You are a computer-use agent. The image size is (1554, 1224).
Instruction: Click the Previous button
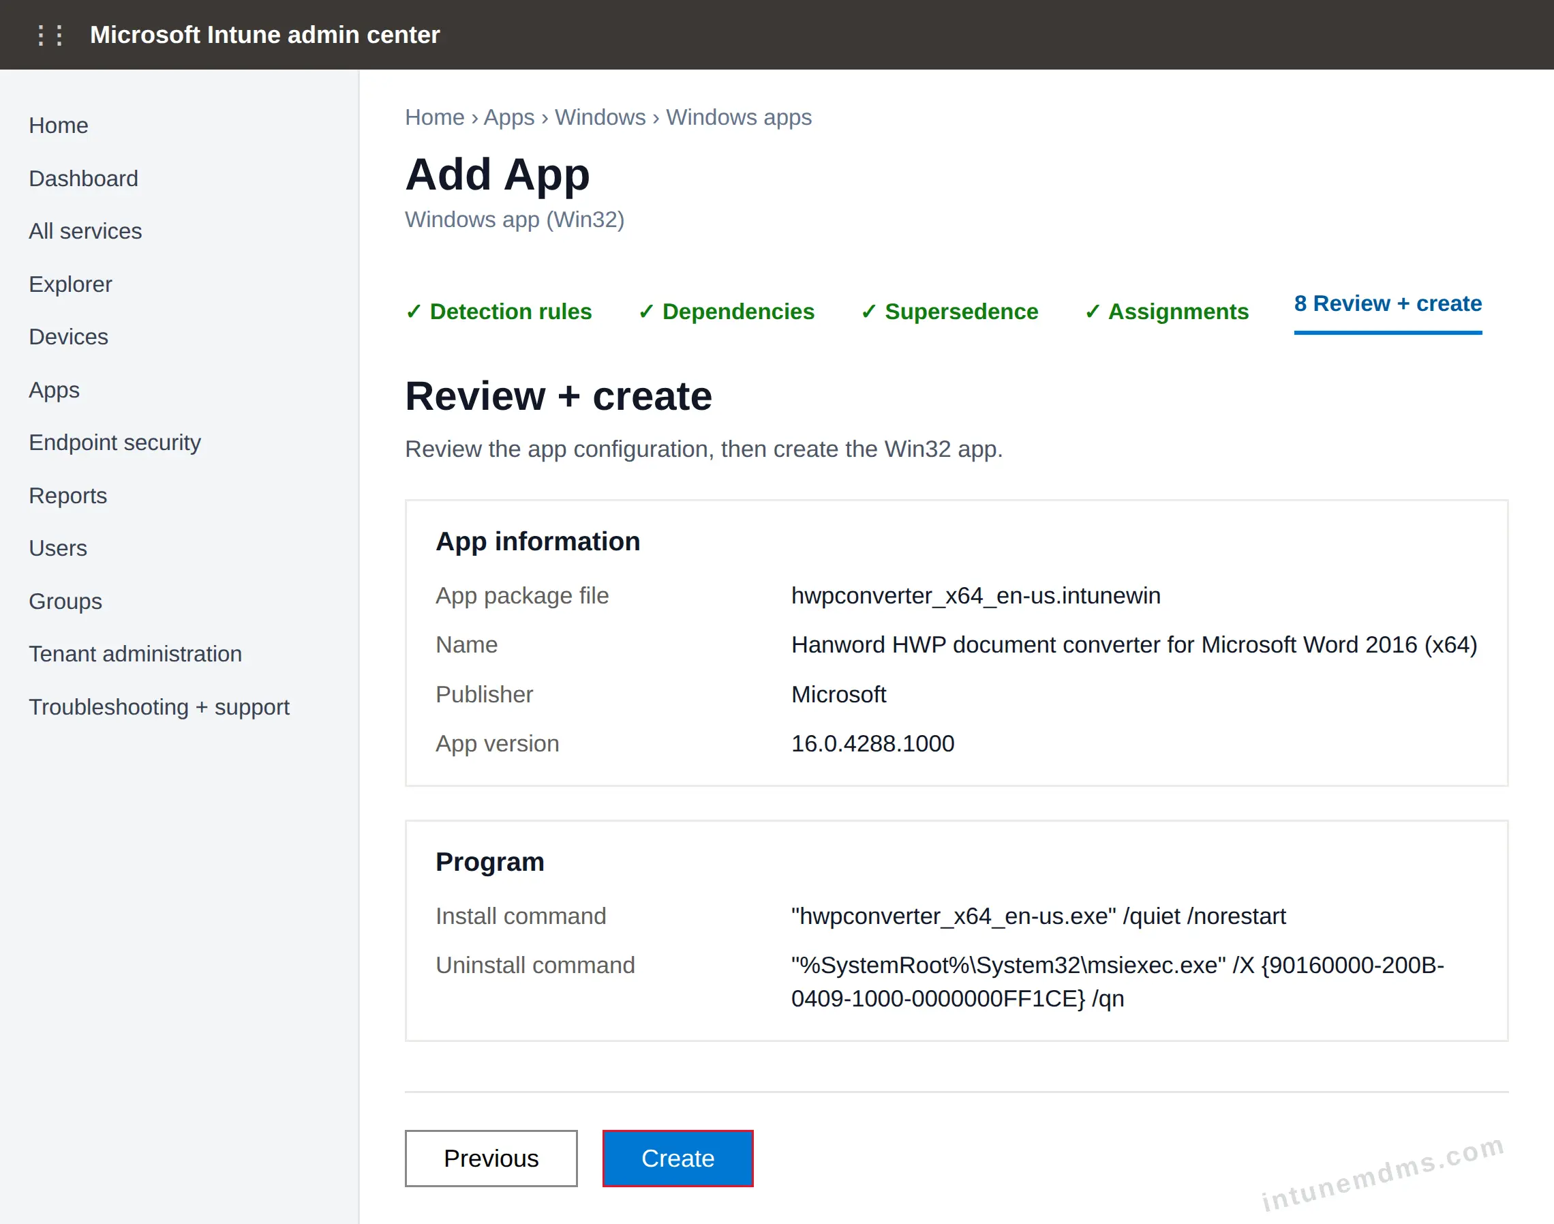[491, 1158]
